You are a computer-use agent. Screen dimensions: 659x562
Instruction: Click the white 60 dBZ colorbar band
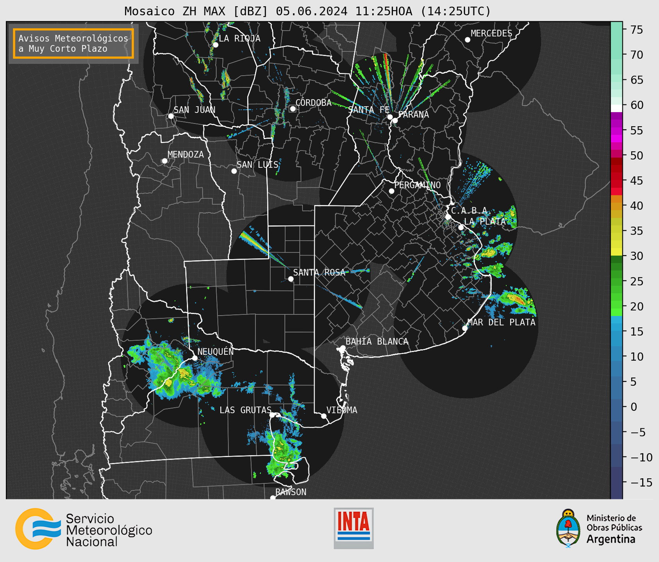(616, 108)
